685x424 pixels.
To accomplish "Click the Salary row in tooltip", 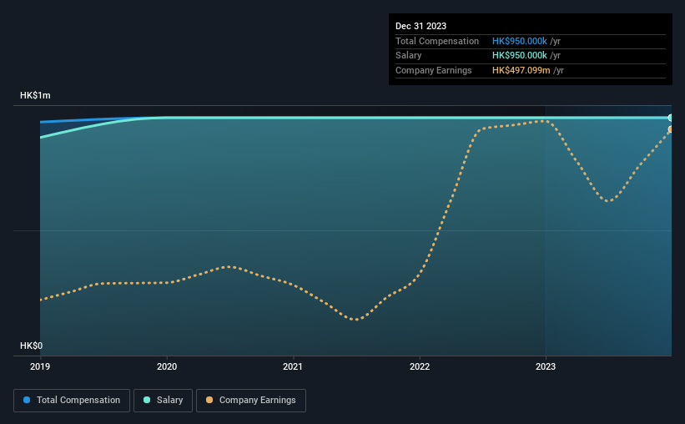I will 531,56.
